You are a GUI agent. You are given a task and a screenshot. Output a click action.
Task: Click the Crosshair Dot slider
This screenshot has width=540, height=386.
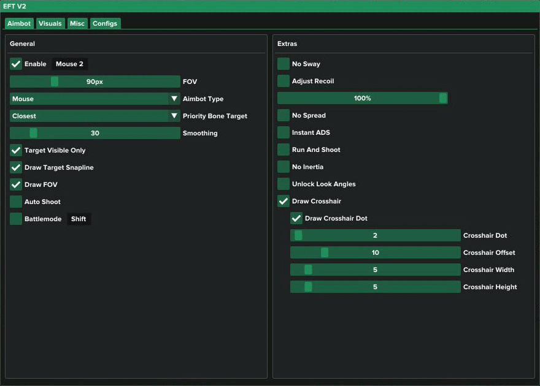[x=375, y=235]
